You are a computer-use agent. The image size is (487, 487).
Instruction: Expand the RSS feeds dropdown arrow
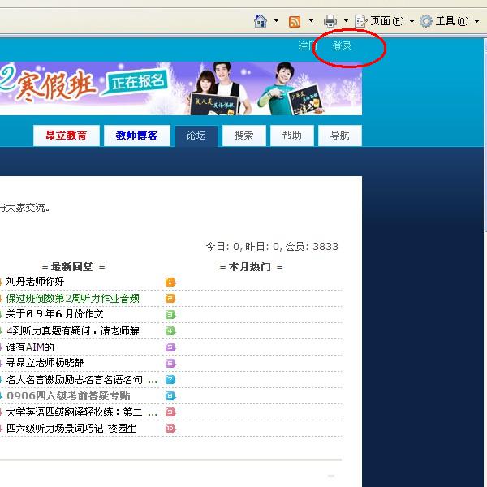tap(311, 21)
